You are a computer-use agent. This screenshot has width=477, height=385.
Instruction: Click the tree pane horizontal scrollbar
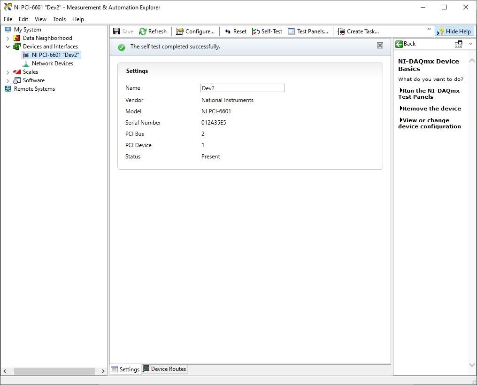[54, 371]
